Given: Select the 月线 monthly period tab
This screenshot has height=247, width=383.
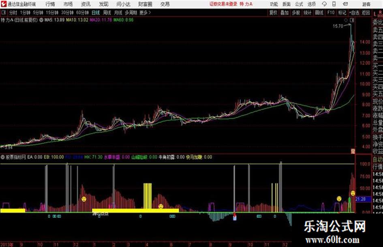Looking at the screenshot, I should point(118,13).
